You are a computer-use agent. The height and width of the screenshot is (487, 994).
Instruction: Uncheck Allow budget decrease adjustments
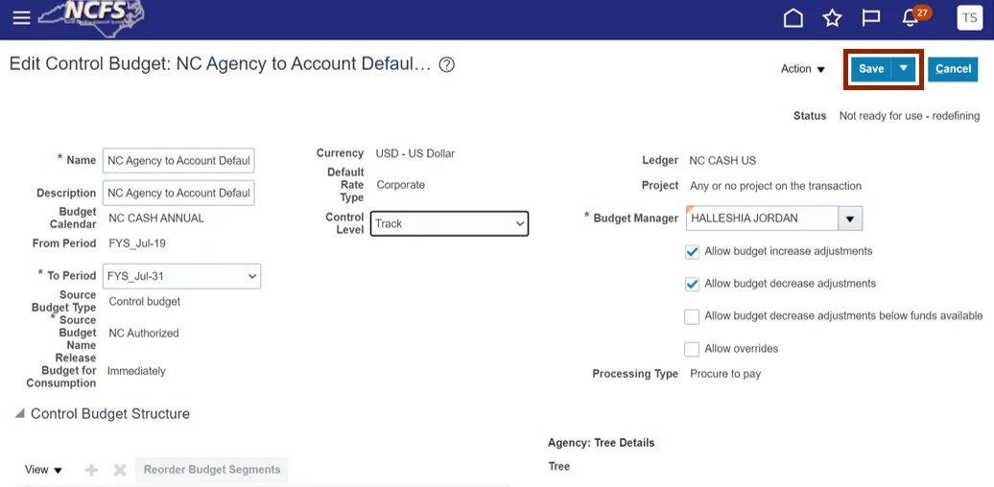pos(692,285)
